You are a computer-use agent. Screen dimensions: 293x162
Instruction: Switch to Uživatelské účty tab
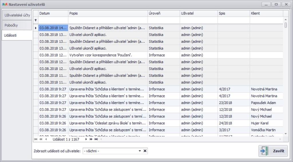tap(17, 15)
